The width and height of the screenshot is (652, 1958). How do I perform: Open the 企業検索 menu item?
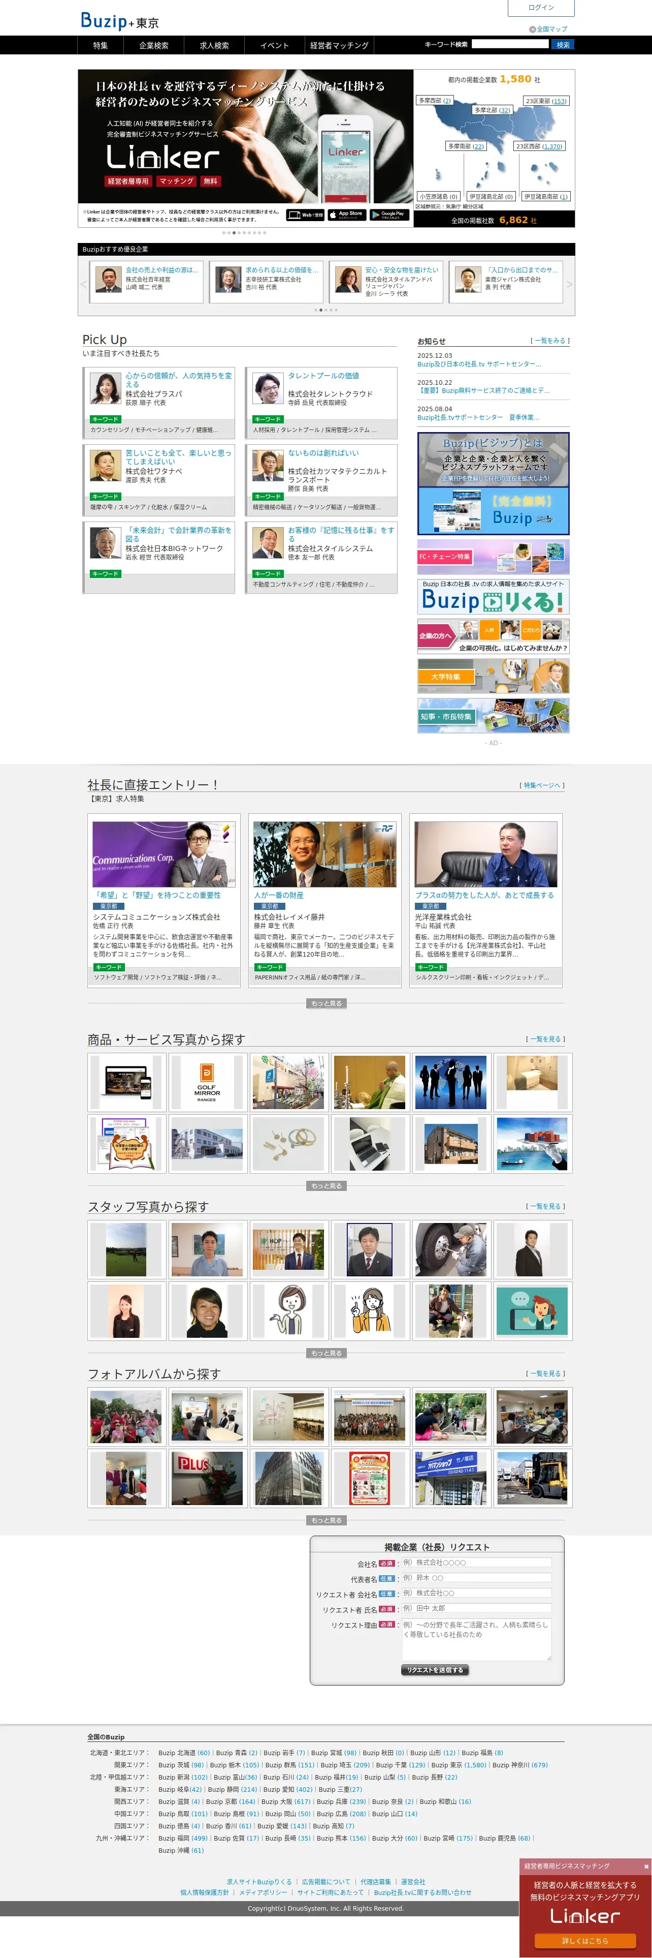153,46
